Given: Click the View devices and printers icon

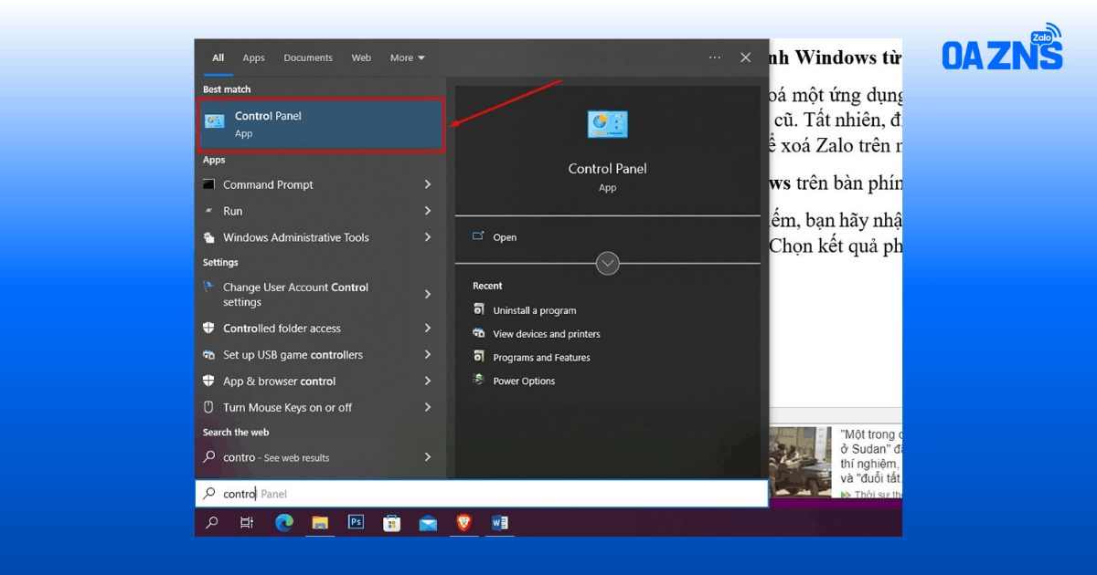Looking at the screenshot, I should click(478, 333).
